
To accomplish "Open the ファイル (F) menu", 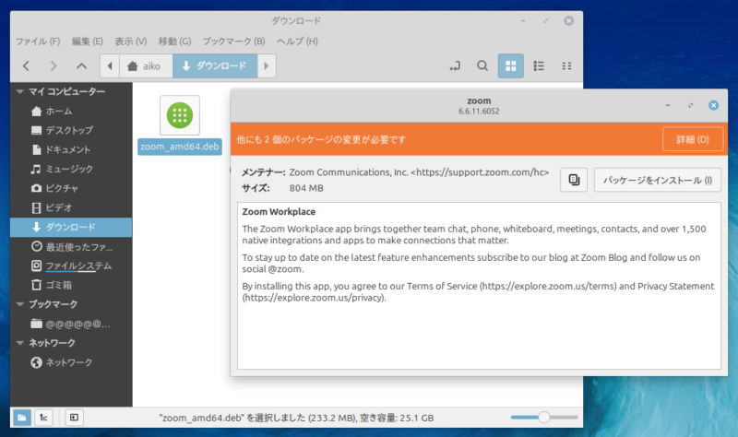I will pos(38,41).
